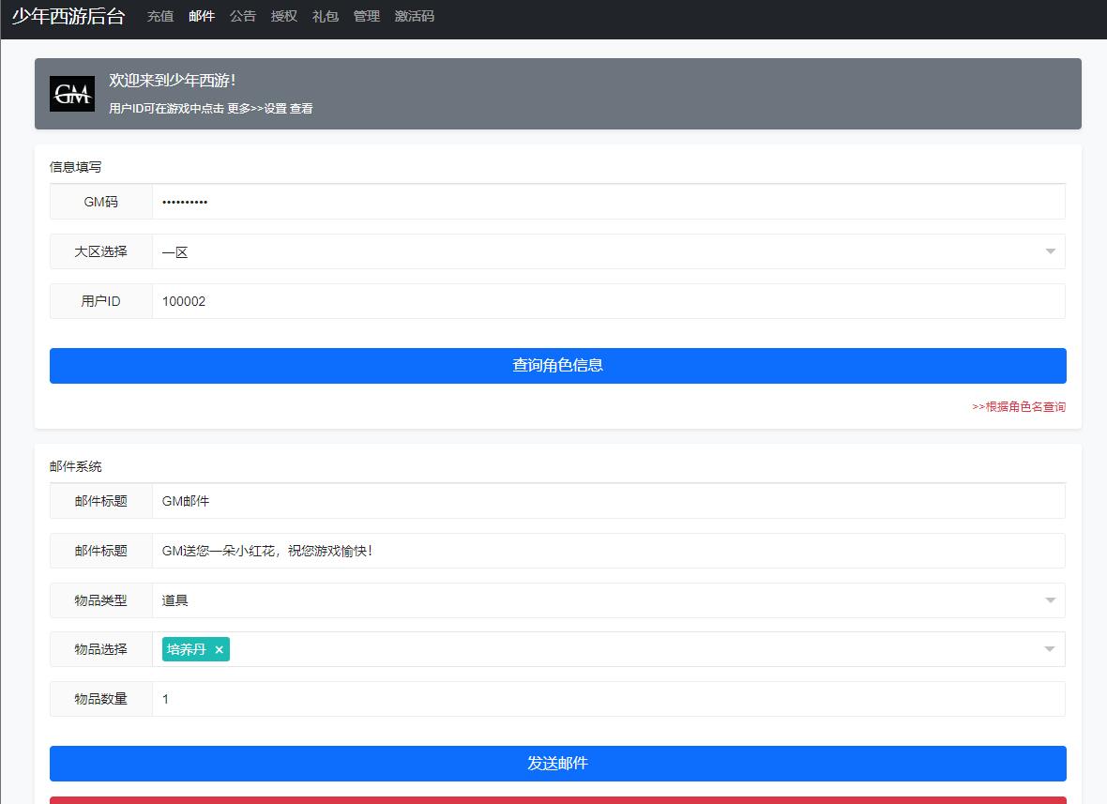Open the 充值 nav tab

(x=160, y=16)
